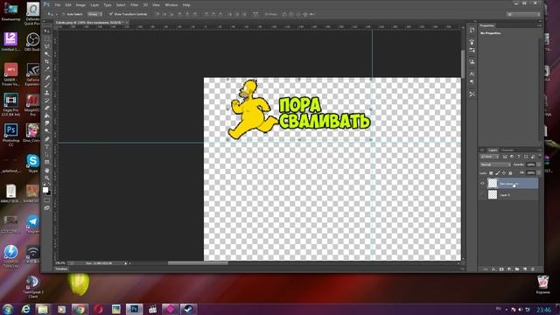Click the horizontal canvas scrollbar

(x=198, y=263)
